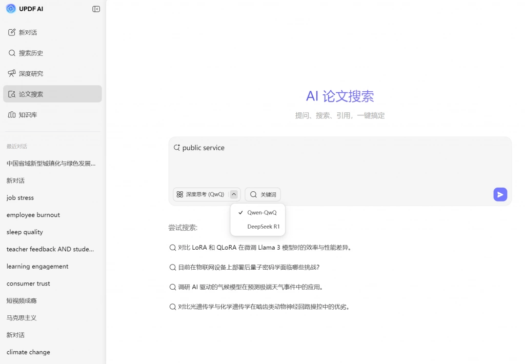Toggle 深度思考 (QwQ) deep thinking mode
525x364 pixels.
(x=201, y=194)
